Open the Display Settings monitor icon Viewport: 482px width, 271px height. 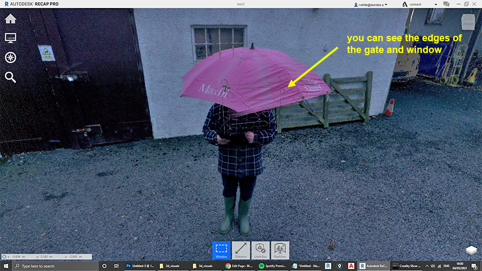point(10,38)
